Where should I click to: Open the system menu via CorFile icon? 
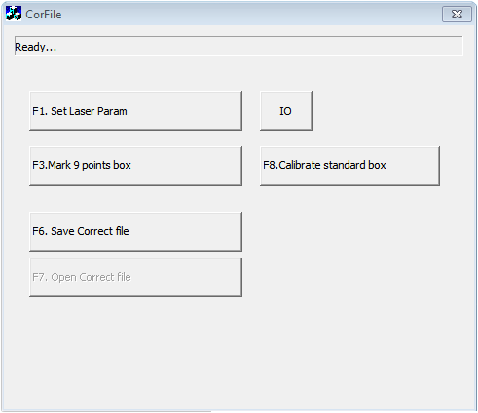click(14, 14)
